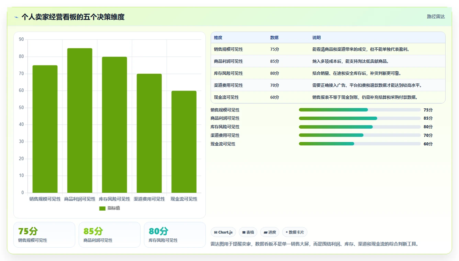This screenshot has width=459, height=261.
Task: Click the green legend swatch for 指标值
Action: click(102, 209)
